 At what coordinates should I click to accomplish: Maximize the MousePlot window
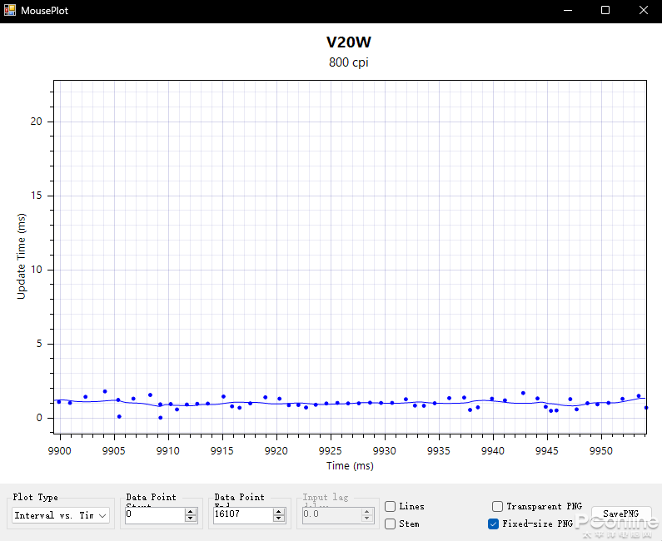point(605,10)
